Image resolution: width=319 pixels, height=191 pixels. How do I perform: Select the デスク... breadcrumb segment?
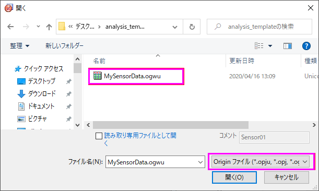click(85, 27)
